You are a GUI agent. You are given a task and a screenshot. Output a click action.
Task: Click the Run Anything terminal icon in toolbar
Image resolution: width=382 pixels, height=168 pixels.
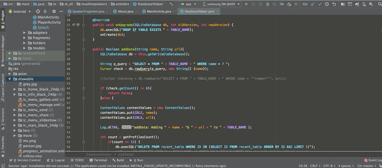pyautogui.click(x=350, y=4)
